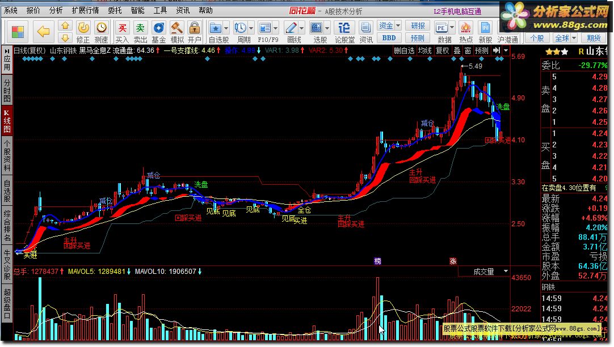Open the 基金 fund icon
The height and width of the screenshot is (347, 614).
(158, 28)
